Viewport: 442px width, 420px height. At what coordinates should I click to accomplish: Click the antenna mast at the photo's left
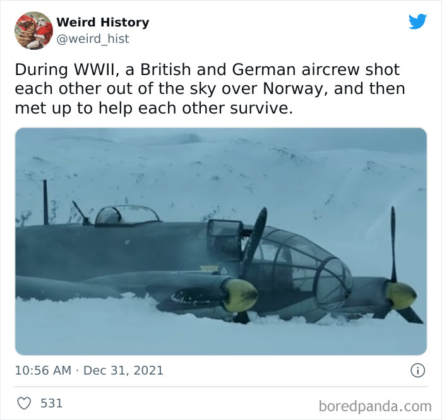point(45,202)
